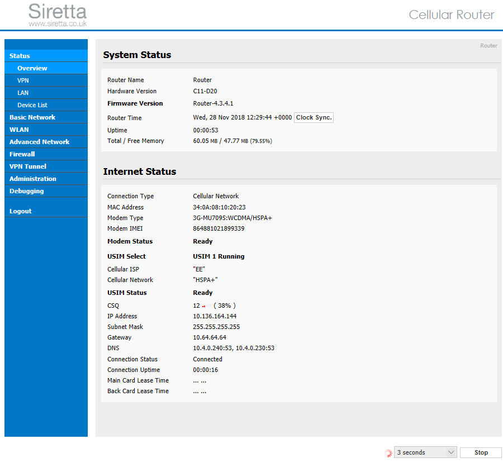503x463 pixels.
Task: Click the Router Name label
Action: point(125,80)
